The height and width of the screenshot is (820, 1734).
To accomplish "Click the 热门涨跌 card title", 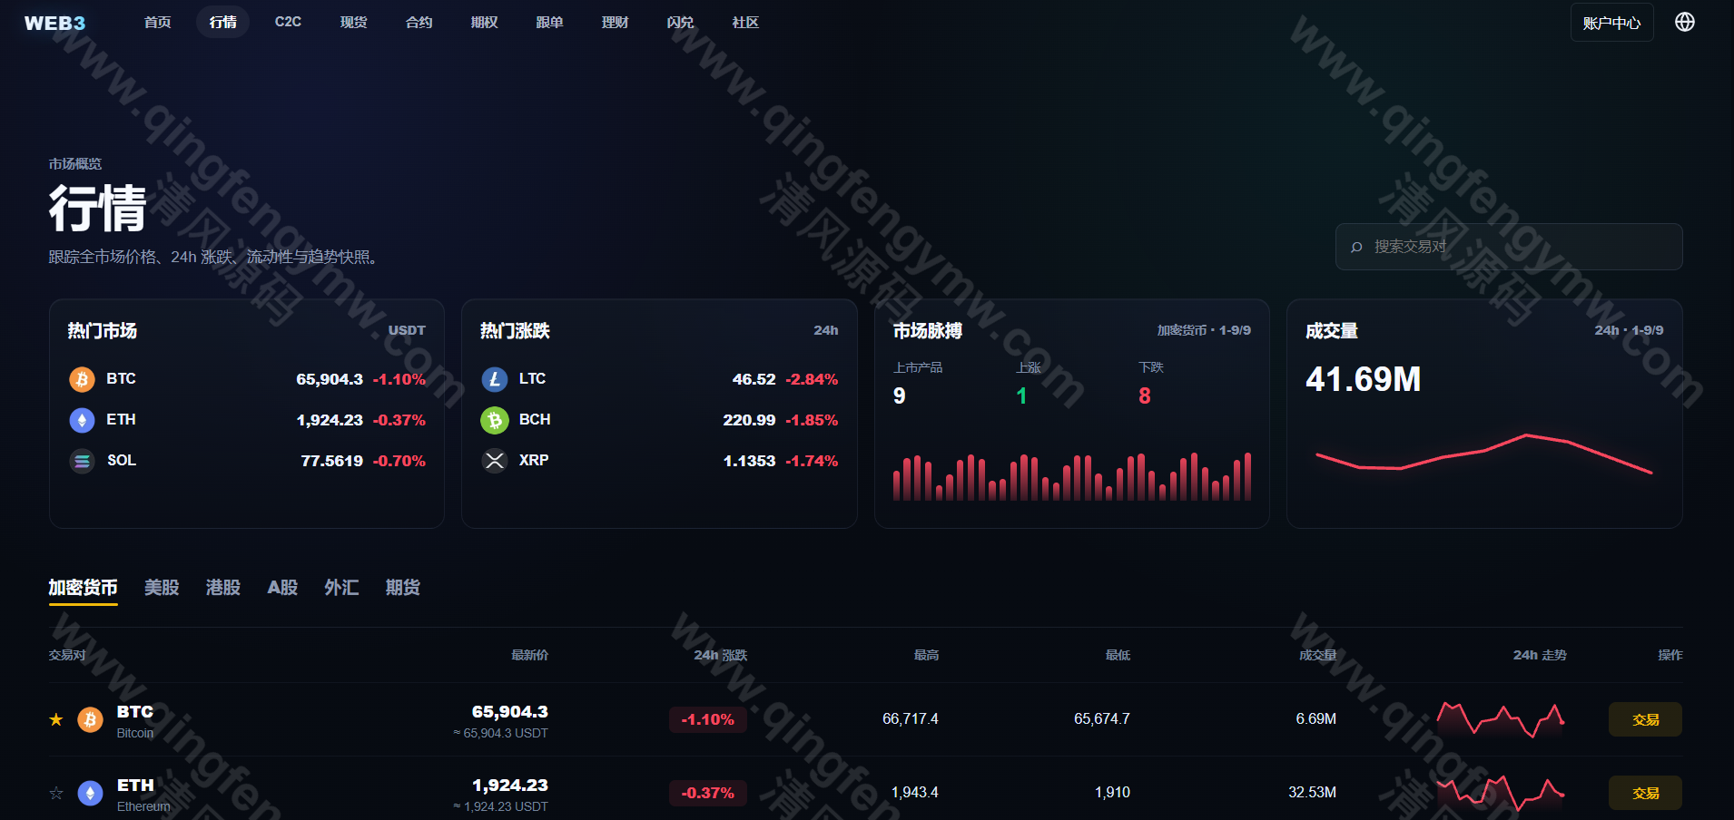I will click(x=515, y=331).
